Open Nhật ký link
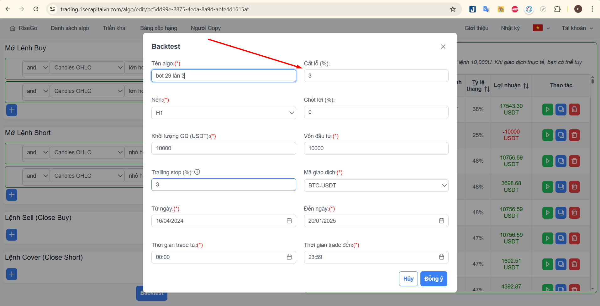This screenshot has height=306, width=600. point(510,28)
